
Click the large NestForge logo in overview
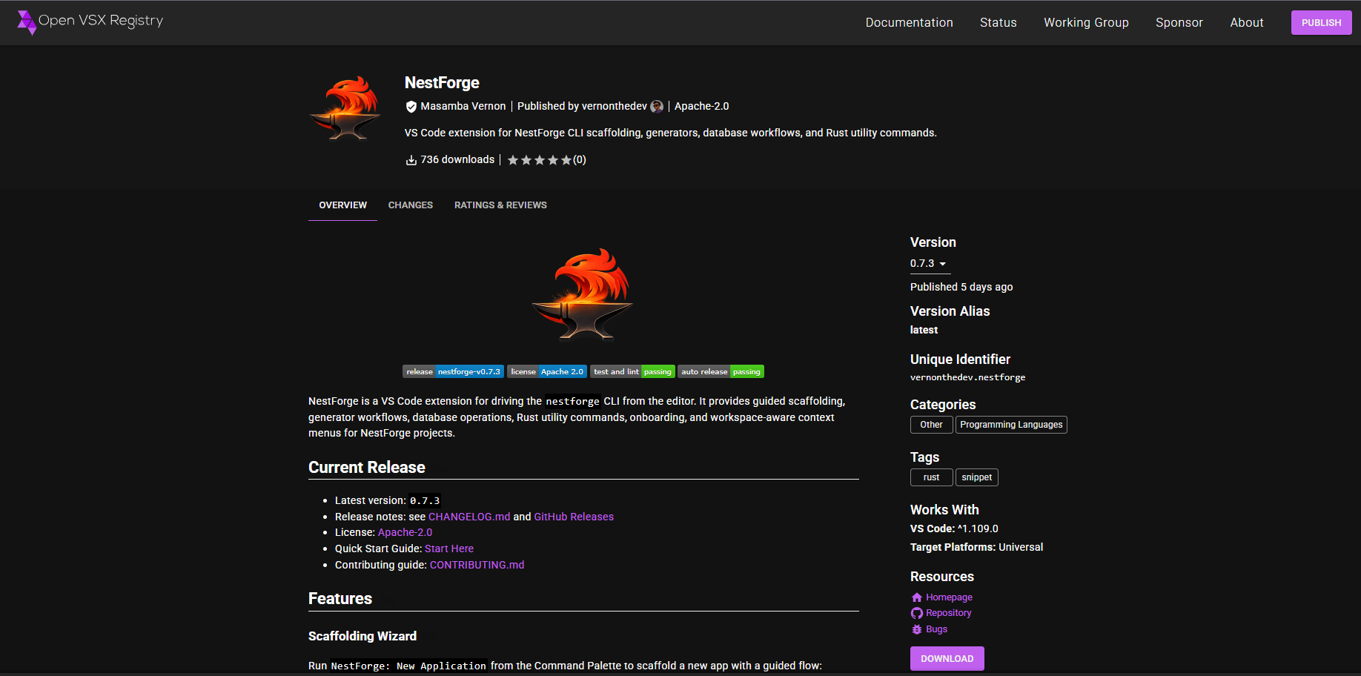583,294
